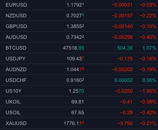Click USDCHF percent change 0.06%
158x130 pixels.
click(149, 80)
